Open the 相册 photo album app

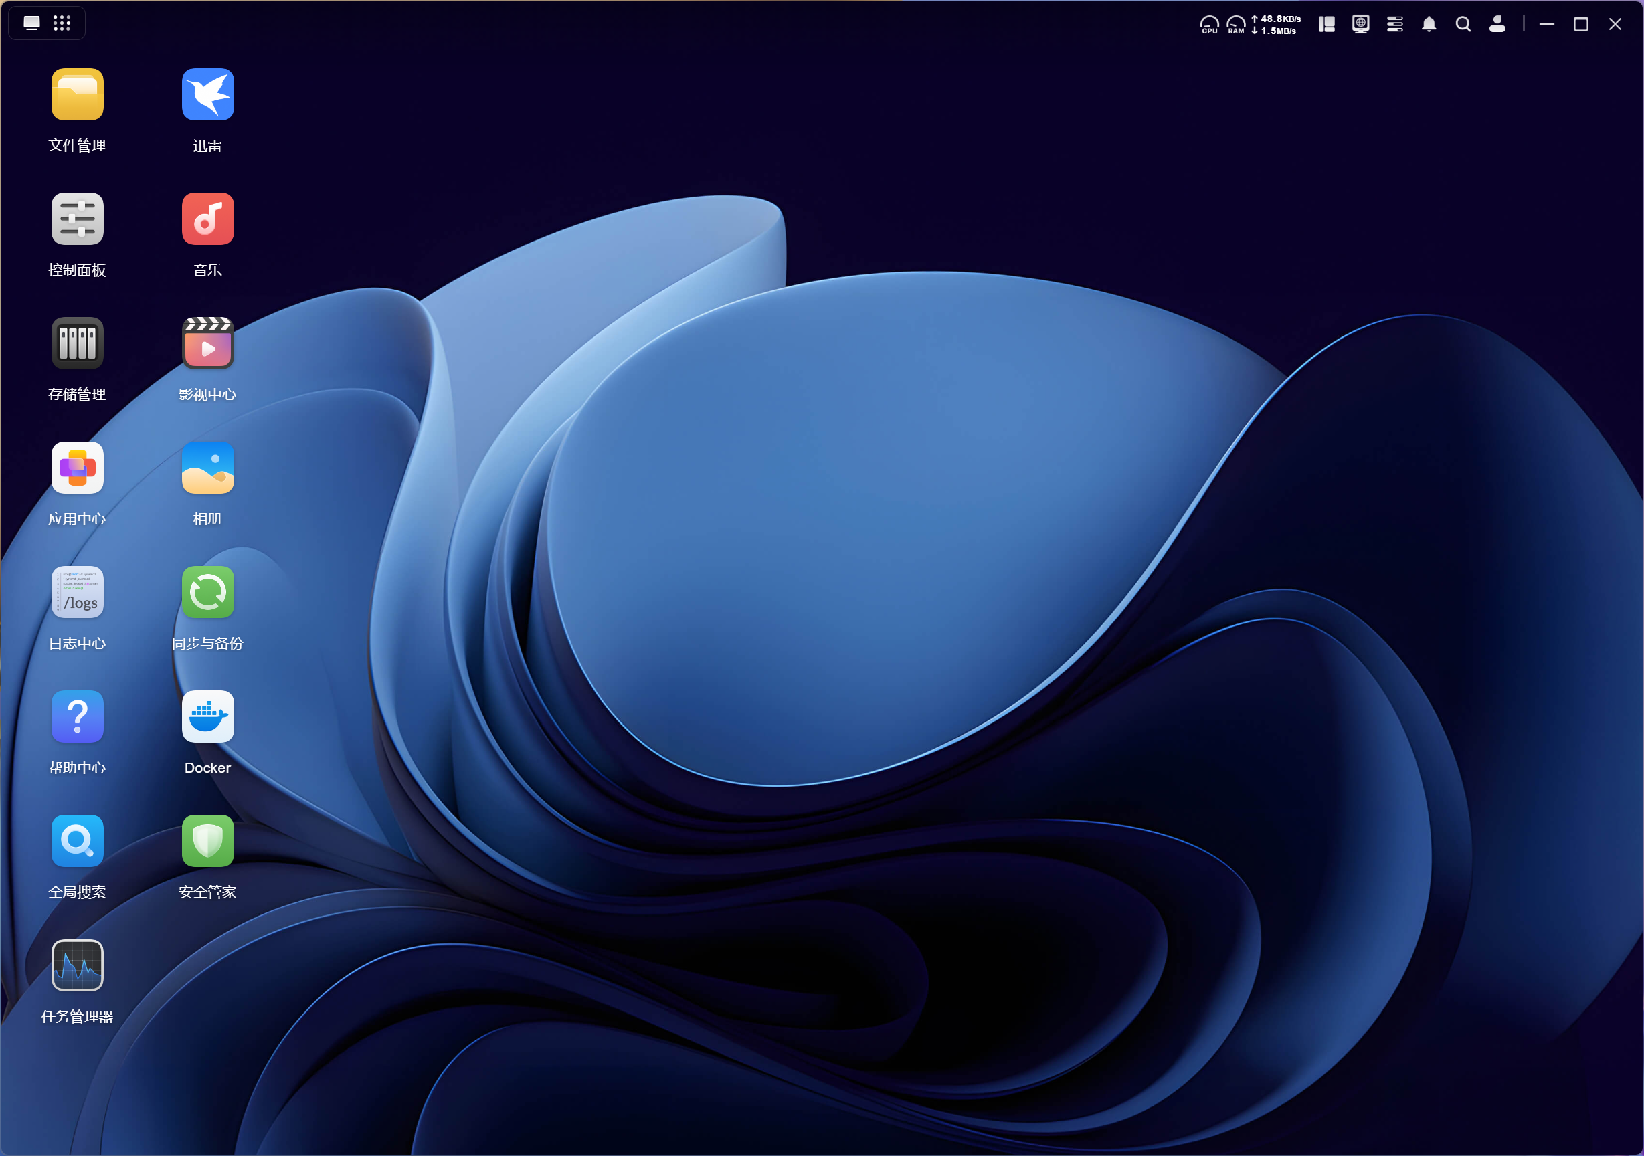click(207, 468)
